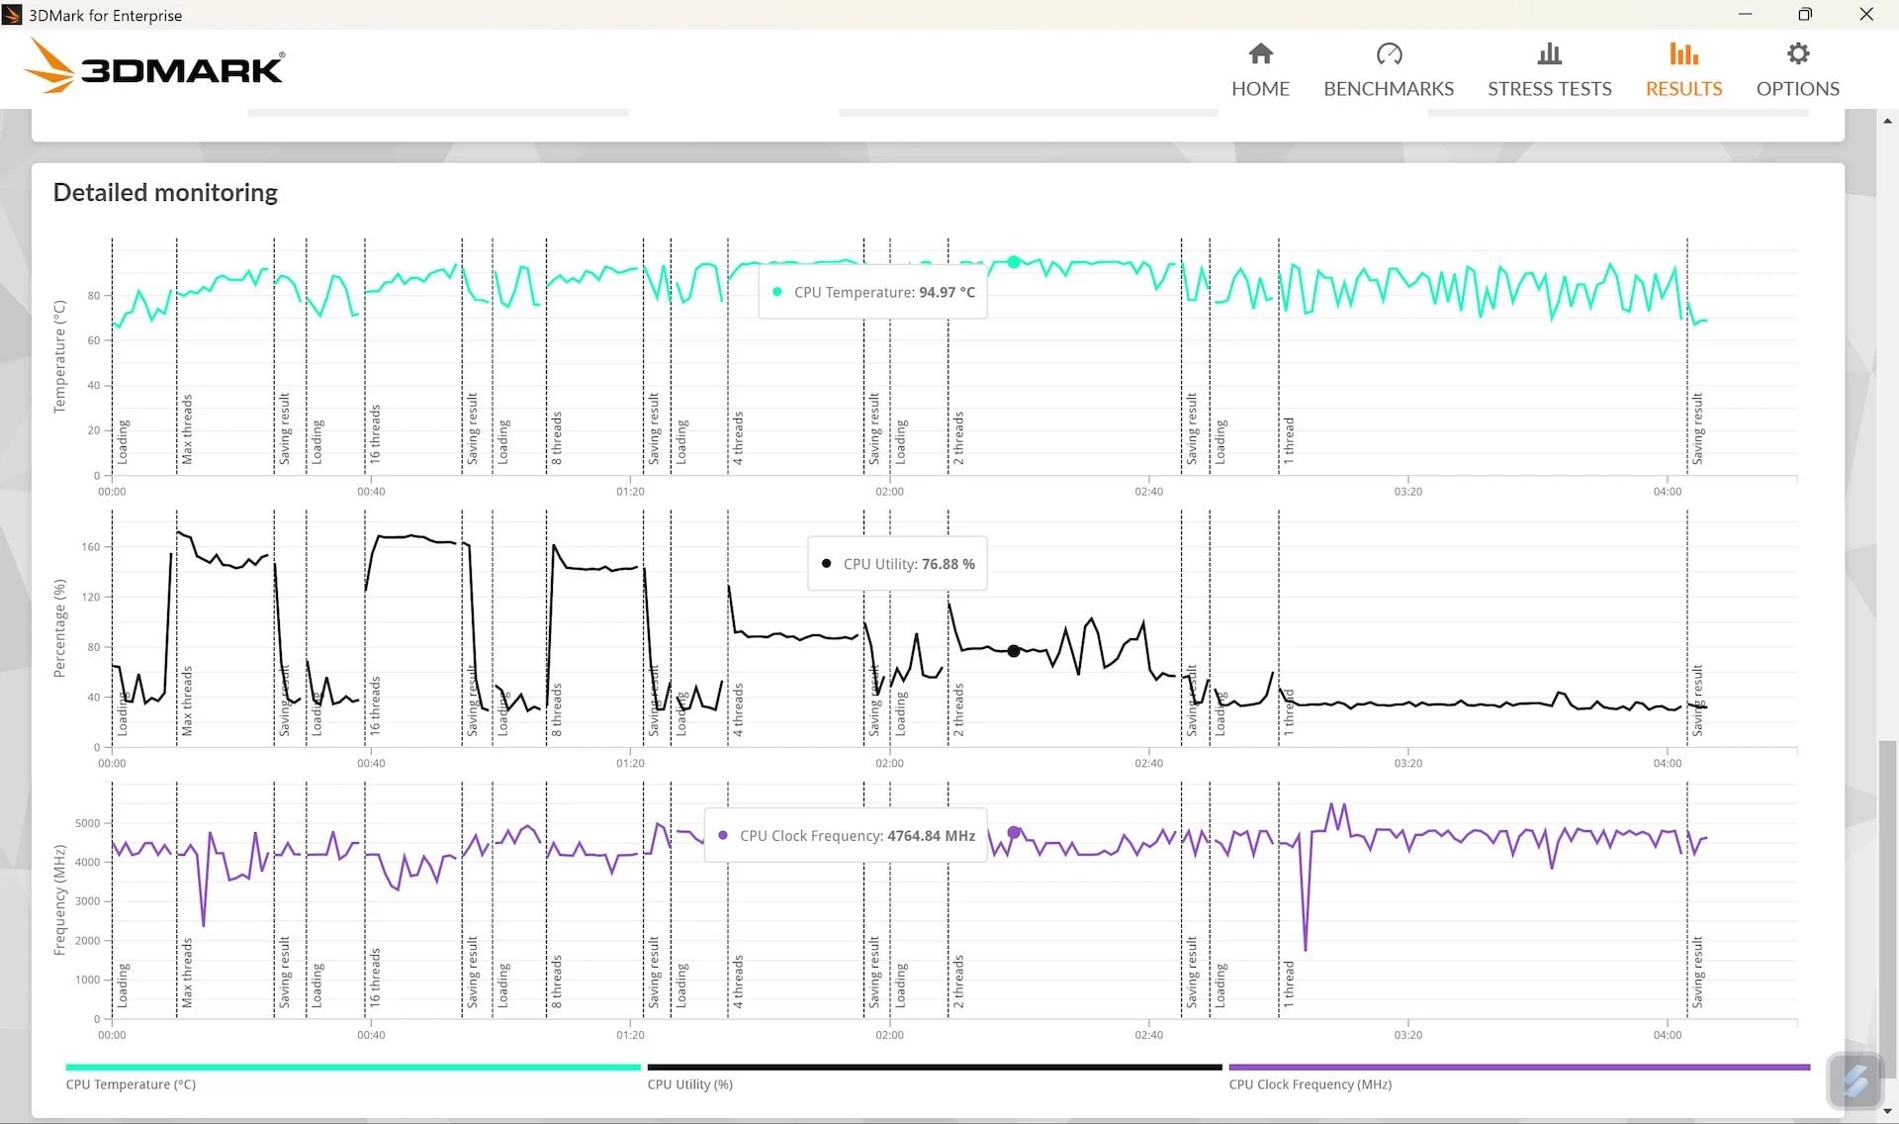Click the black marker on CPU Utility graph
Screen dimensions: 1899x1124
(x=1014, y=651)
